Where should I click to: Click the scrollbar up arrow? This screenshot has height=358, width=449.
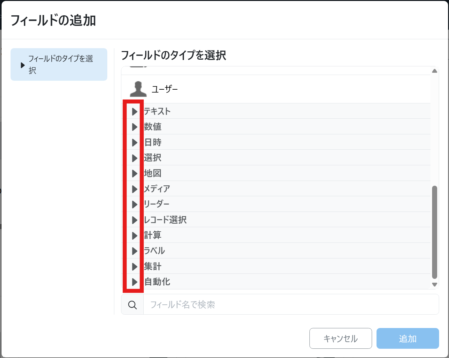tap(434, 71)
